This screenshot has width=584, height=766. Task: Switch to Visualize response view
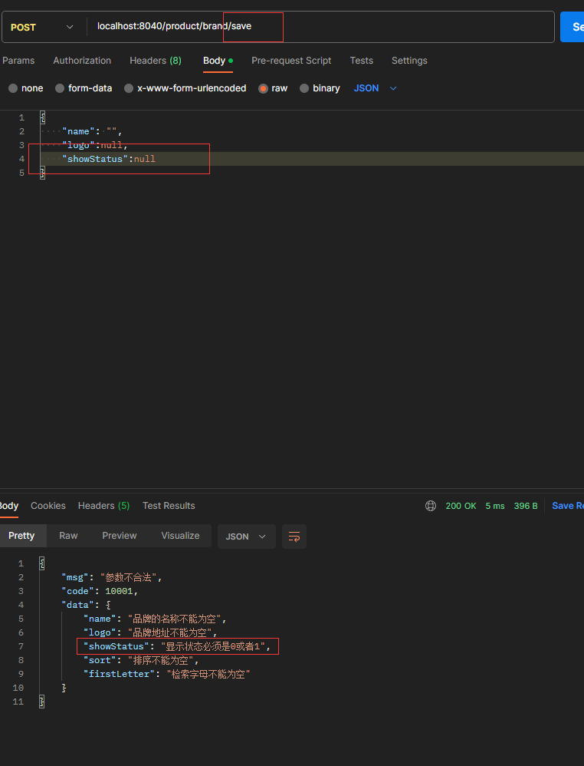click(x=180, y=536)
